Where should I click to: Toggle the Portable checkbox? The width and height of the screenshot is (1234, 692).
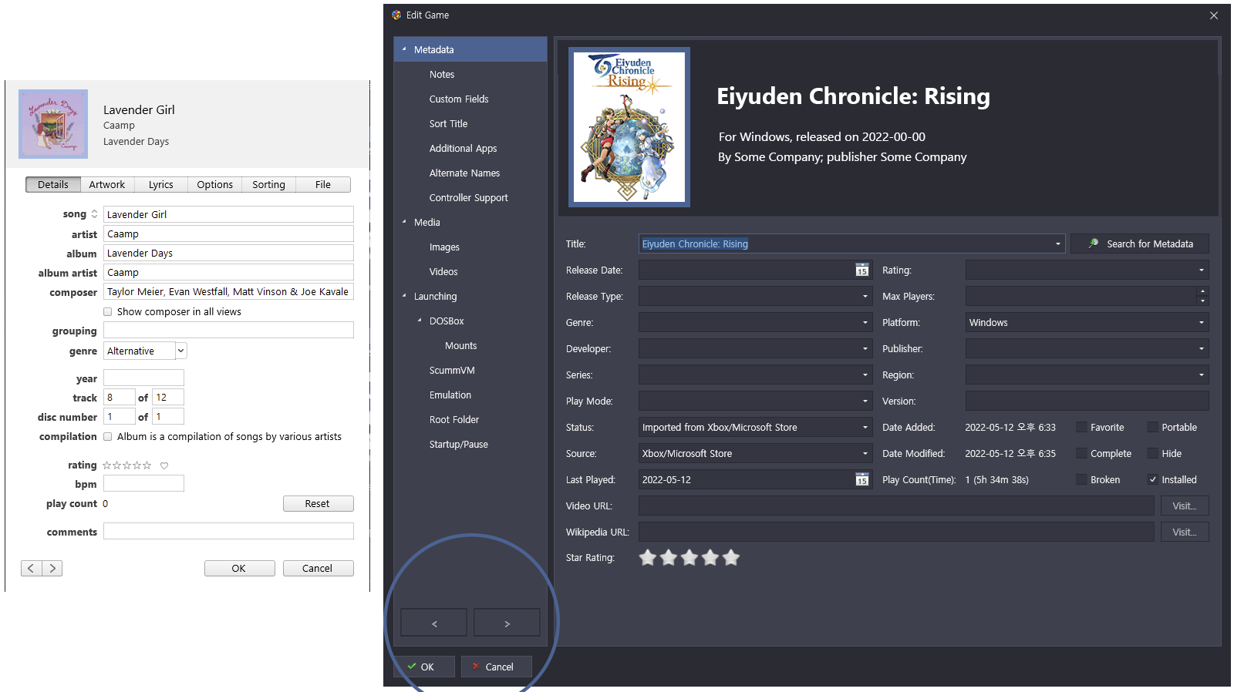[1153, 428]
